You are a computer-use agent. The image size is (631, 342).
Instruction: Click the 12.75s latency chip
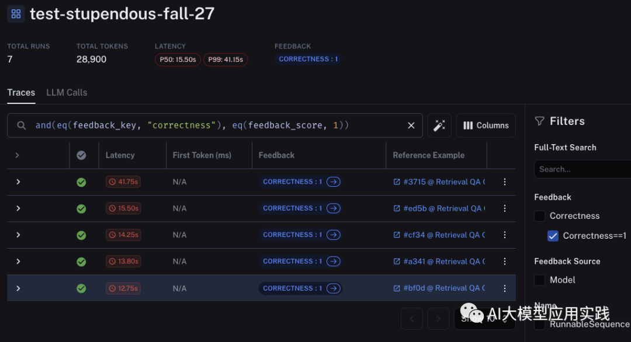point(123,288)
